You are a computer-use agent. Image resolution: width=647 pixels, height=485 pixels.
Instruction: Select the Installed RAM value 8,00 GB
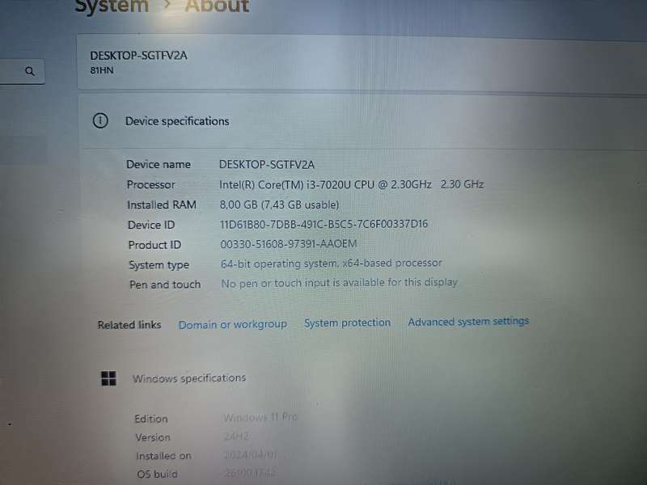pos(279,205)
